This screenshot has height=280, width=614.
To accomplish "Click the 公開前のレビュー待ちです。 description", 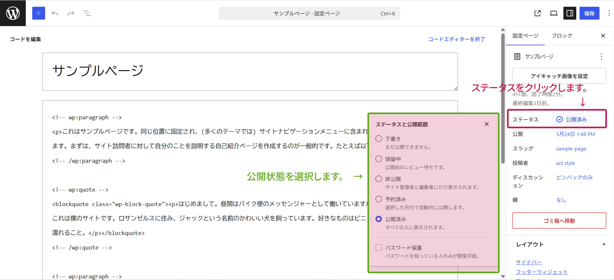I will pyautogui.click(x=416, y=167).
